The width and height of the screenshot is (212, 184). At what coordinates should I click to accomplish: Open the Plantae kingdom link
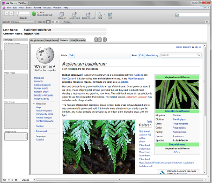176,115
